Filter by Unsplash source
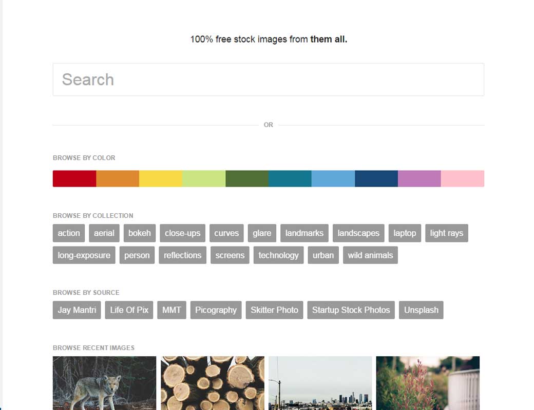The width and height of the screenshot is (534, 410). [421, 310]
